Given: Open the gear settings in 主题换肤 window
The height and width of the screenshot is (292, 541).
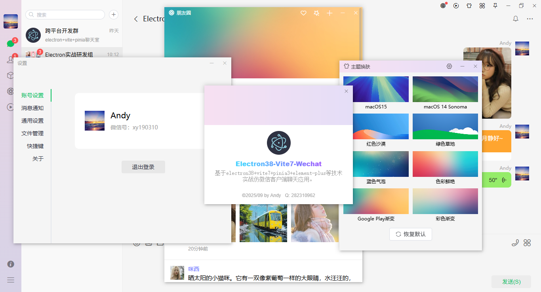Looking at the screenshot, I should tap(449, 66).
